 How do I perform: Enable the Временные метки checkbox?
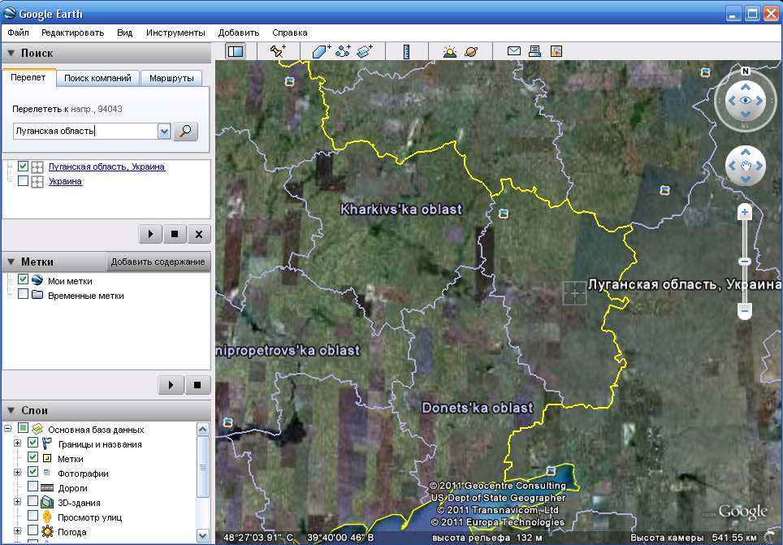click(23, 294)
